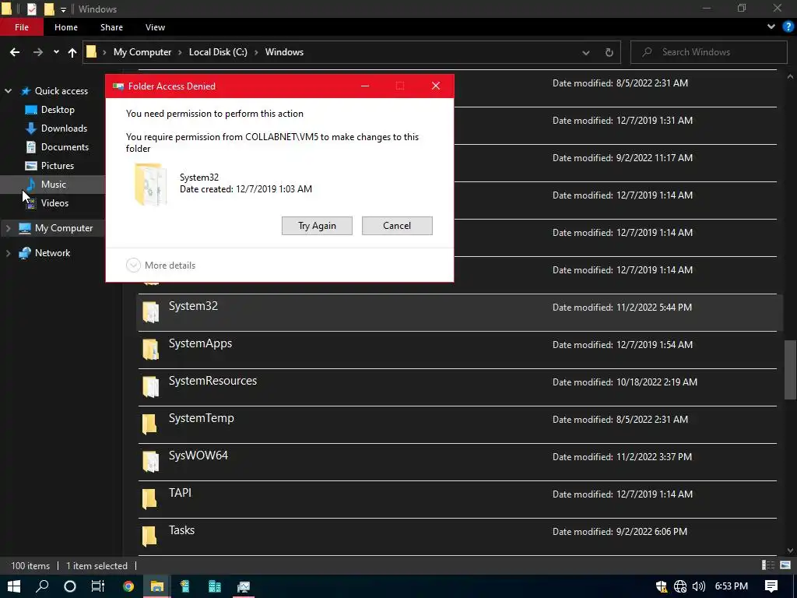Click Try Again in the access dialog
The width and height of the screenshot is (797, 598).
coord(318,226)
